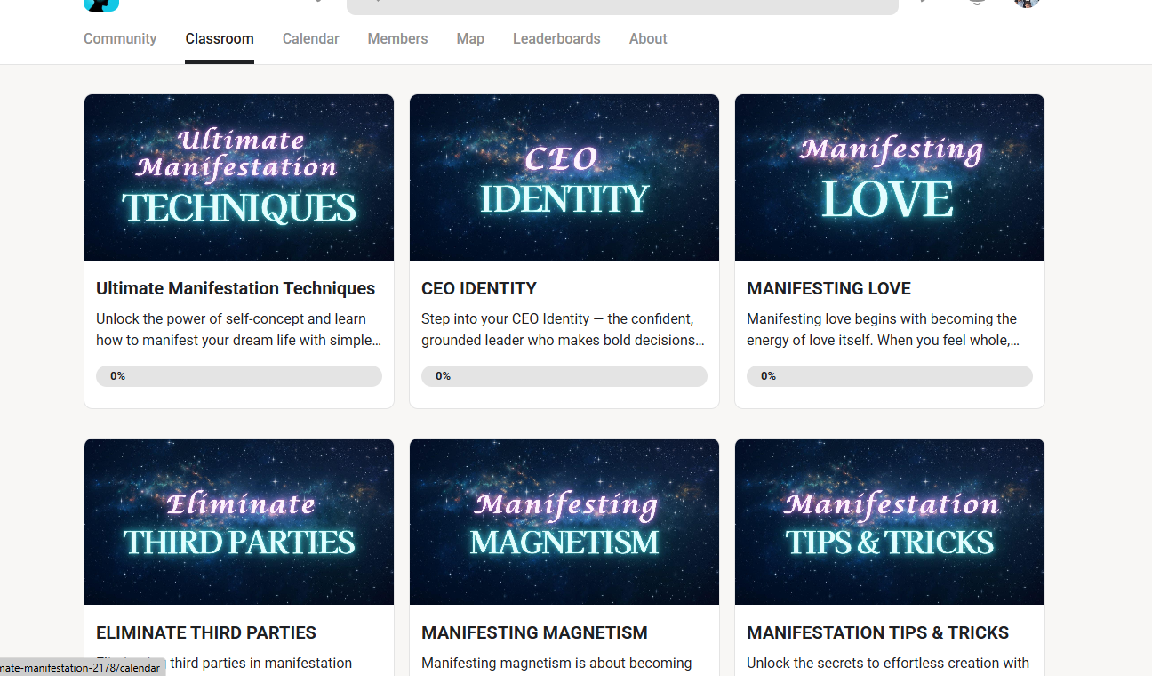Open the About tab
Screen dimensions: 1152x676
(648, 39)
